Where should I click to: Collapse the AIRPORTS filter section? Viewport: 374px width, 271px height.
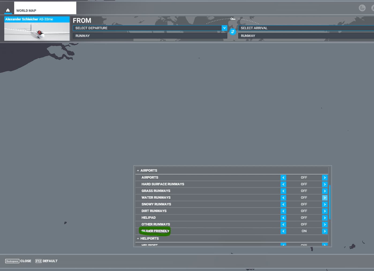tap(138, 171)
